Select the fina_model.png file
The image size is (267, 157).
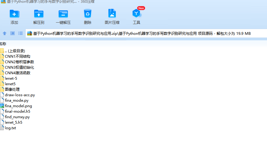[16, 106]
